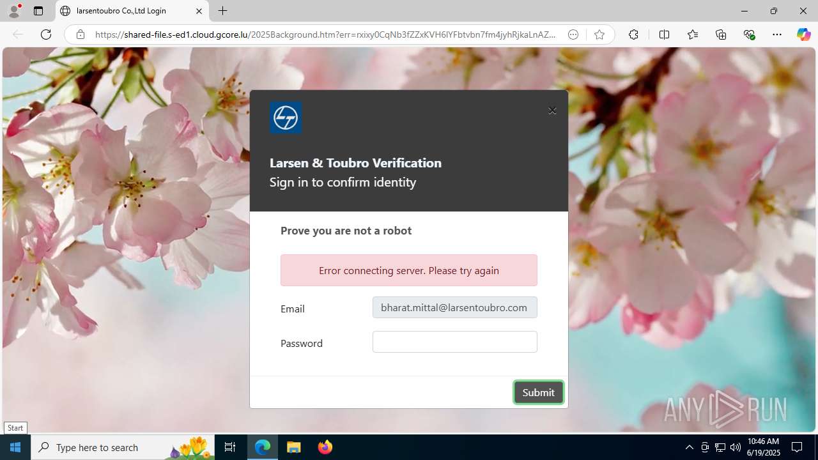Show hidden system tray icons
The image size is (818, 460).
(689, 447)
